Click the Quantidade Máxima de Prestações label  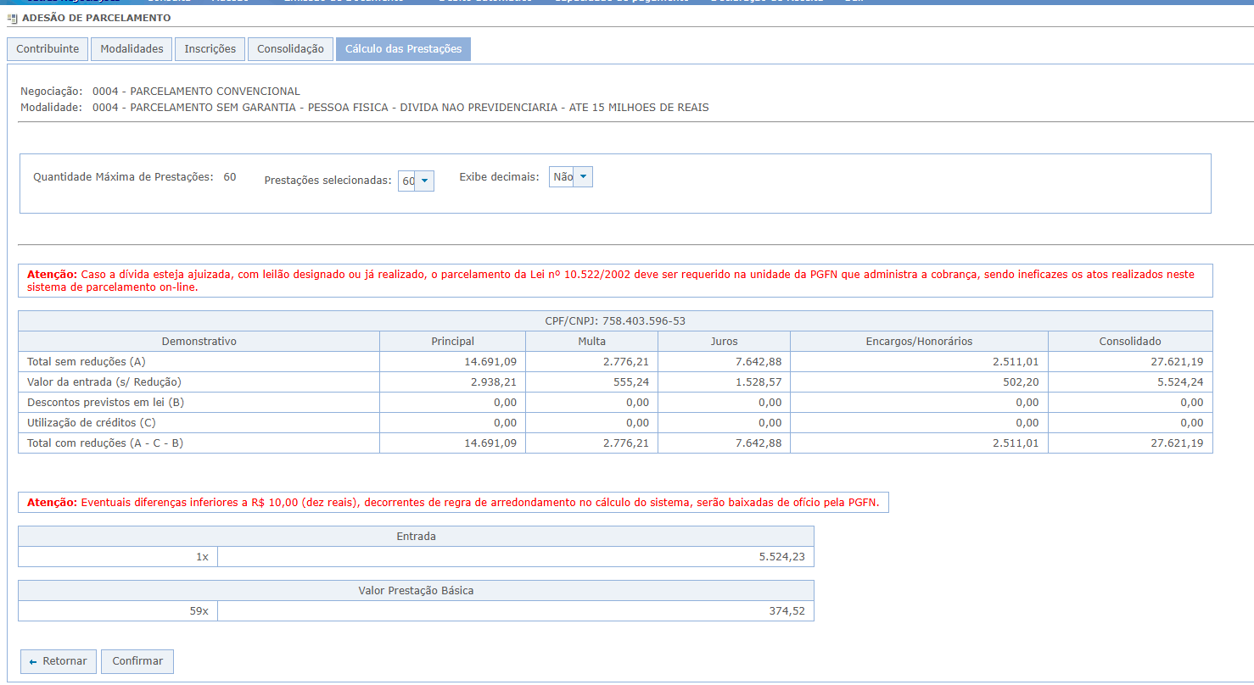coord(123,177)
